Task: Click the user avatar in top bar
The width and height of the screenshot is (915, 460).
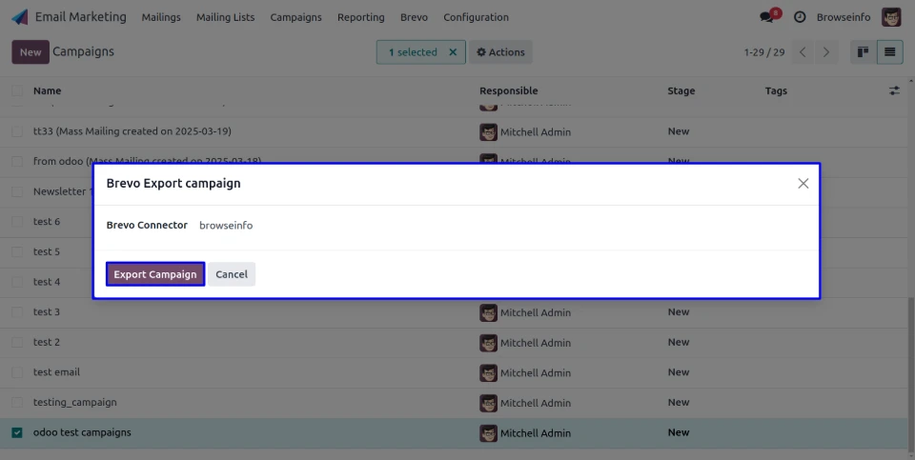Action: (x=891, y=17)
